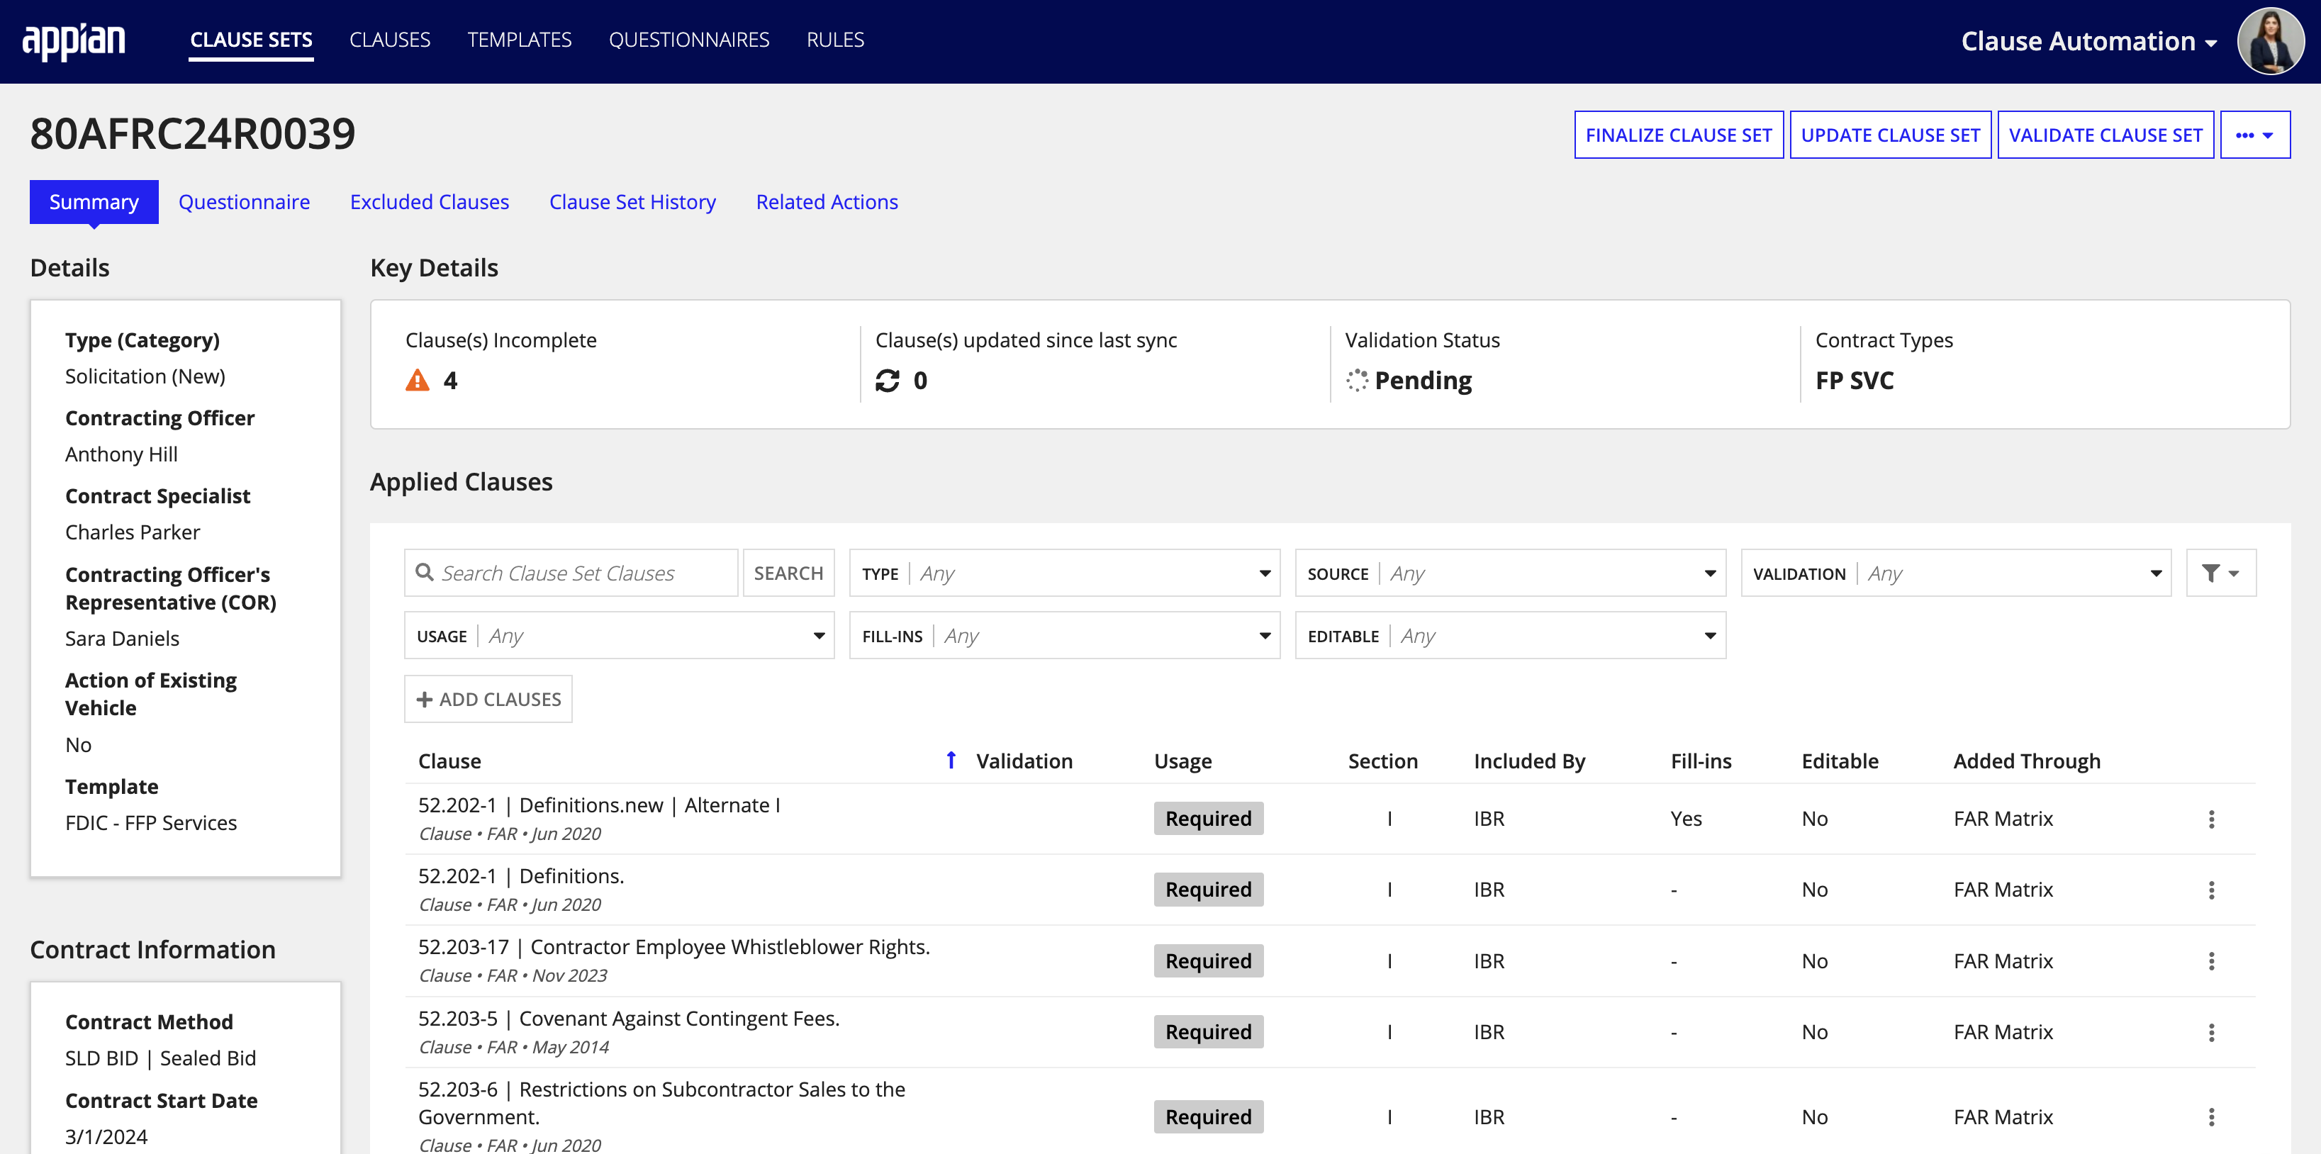Click FINALIZE CLAUSE SET button

1679,135
